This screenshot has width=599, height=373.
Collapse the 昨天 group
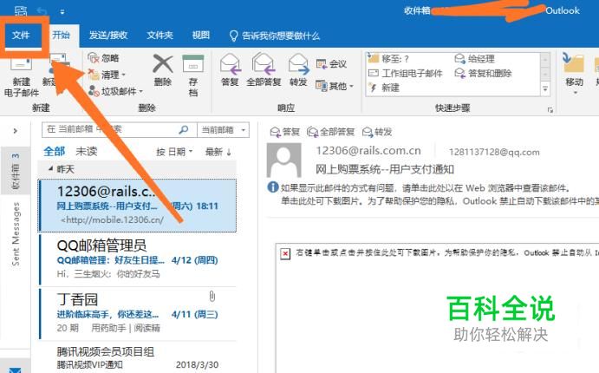[50, 168]
